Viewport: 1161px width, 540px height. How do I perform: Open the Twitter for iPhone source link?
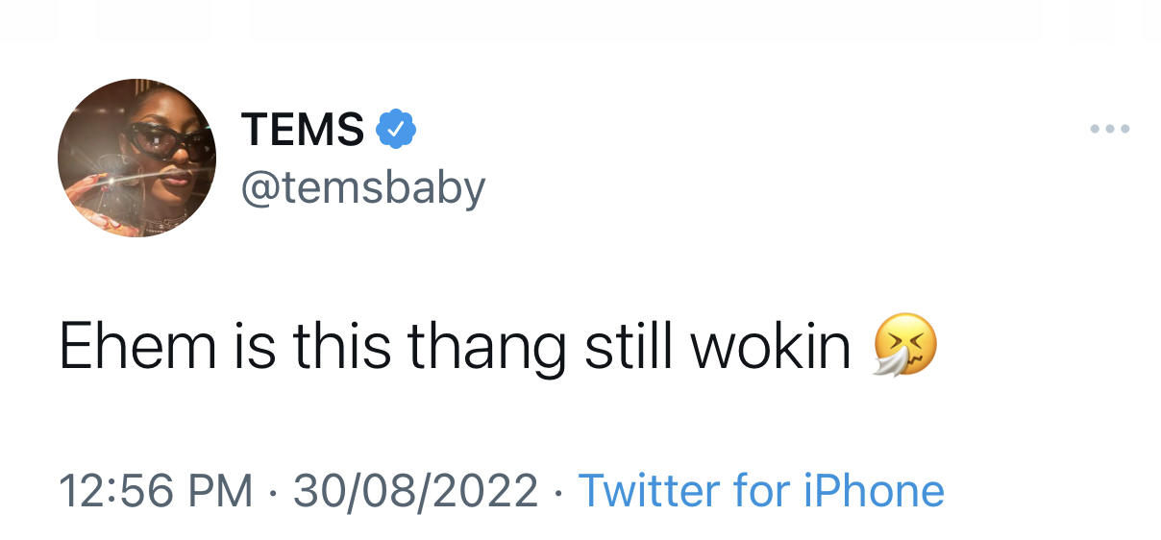tap(761, 490)
